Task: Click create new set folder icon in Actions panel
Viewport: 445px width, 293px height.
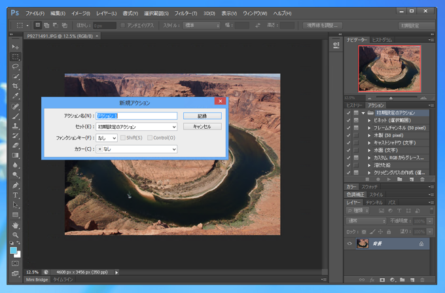Action: pos(400,179)
